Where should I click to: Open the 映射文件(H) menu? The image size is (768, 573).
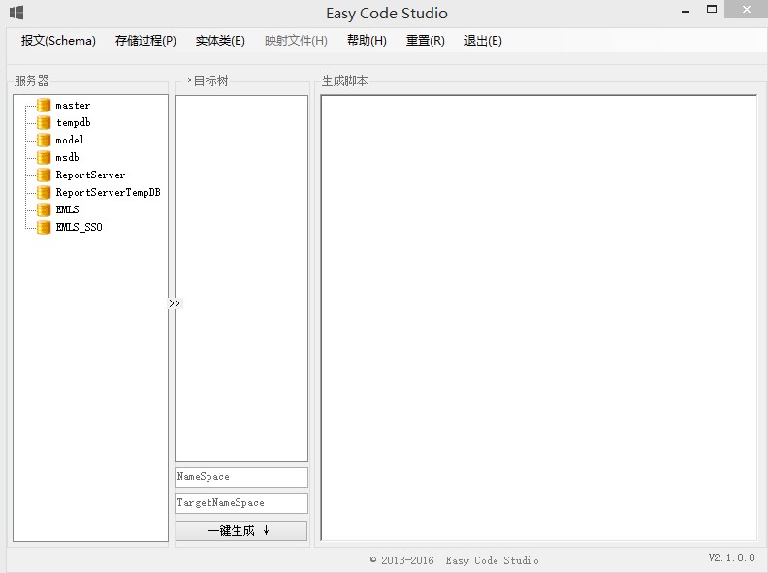tap(296, 40)
